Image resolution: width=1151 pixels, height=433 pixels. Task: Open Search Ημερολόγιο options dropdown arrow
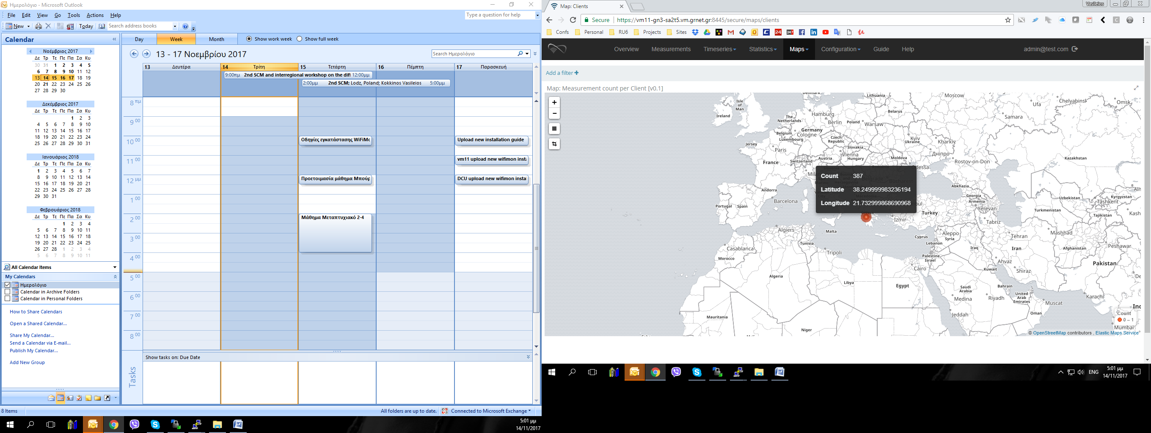[527, 54]
